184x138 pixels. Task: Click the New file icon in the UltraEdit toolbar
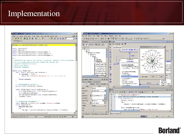13,39
